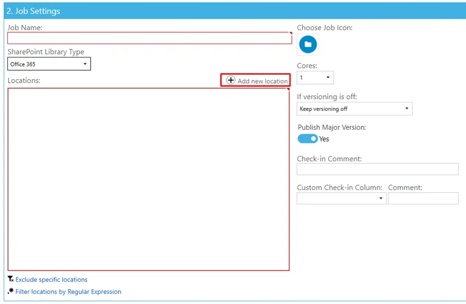Expand the Cores dropdown
This screenshot has height=304, width=466.
315,78
